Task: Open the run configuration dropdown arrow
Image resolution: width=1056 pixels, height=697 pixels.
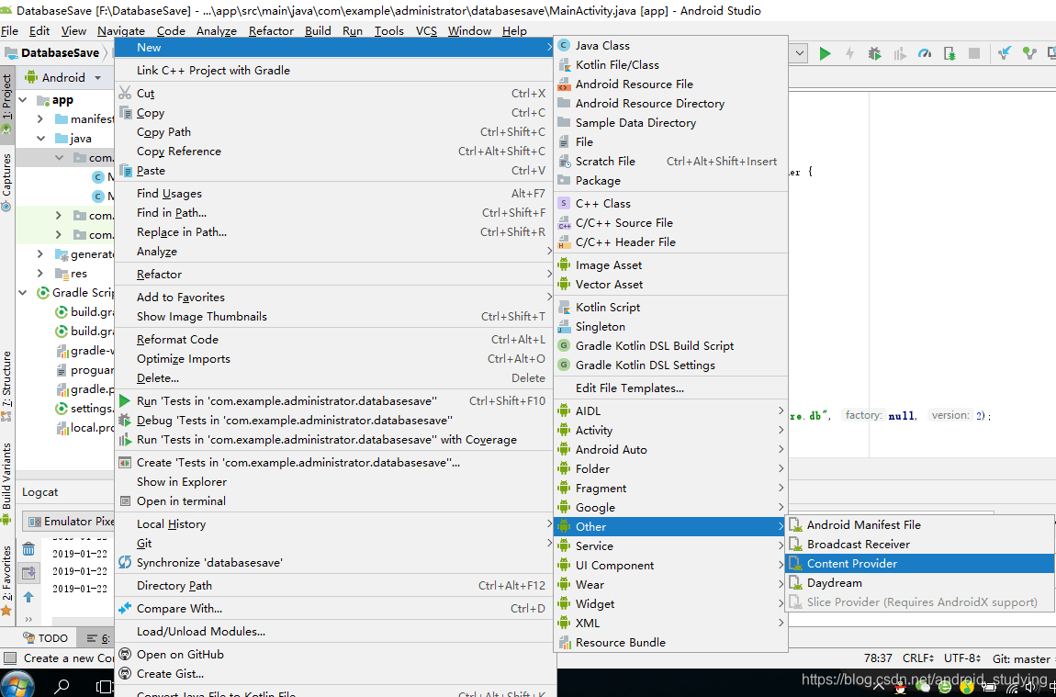Action: tap(800, 53)
